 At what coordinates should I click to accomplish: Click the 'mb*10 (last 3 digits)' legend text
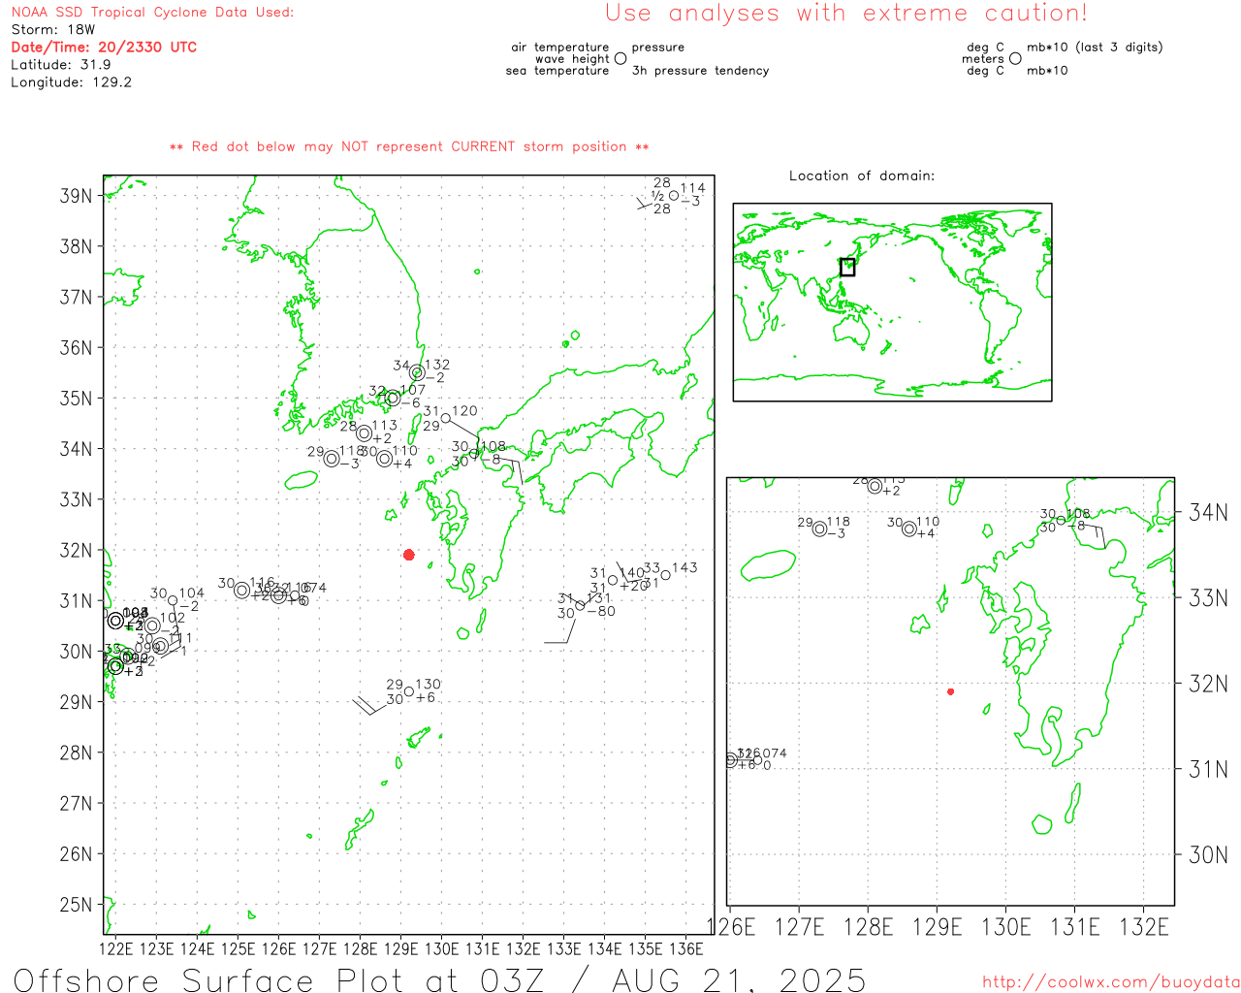[1095, 48]
